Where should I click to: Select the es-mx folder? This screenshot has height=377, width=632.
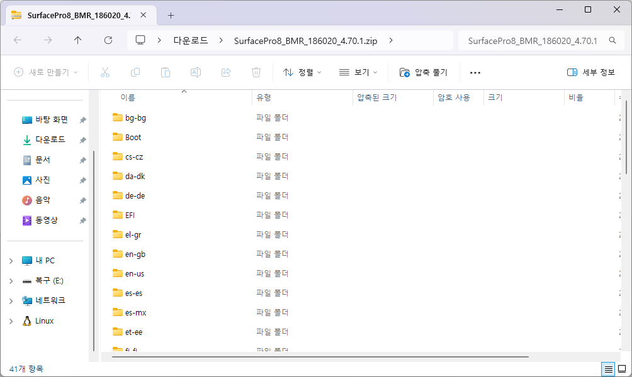[135, 313]
